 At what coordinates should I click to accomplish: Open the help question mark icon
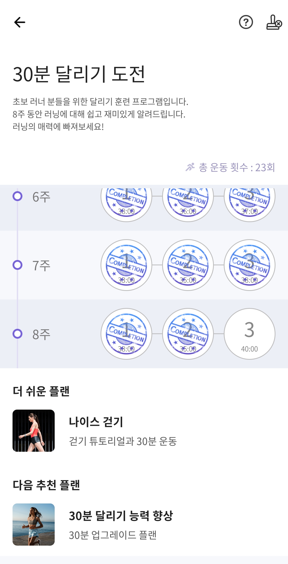pos(246,22)
